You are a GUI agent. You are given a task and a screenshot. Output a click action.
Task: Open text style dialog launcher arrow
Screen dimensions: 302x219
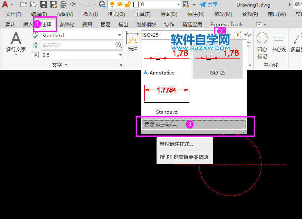(121, 65)
